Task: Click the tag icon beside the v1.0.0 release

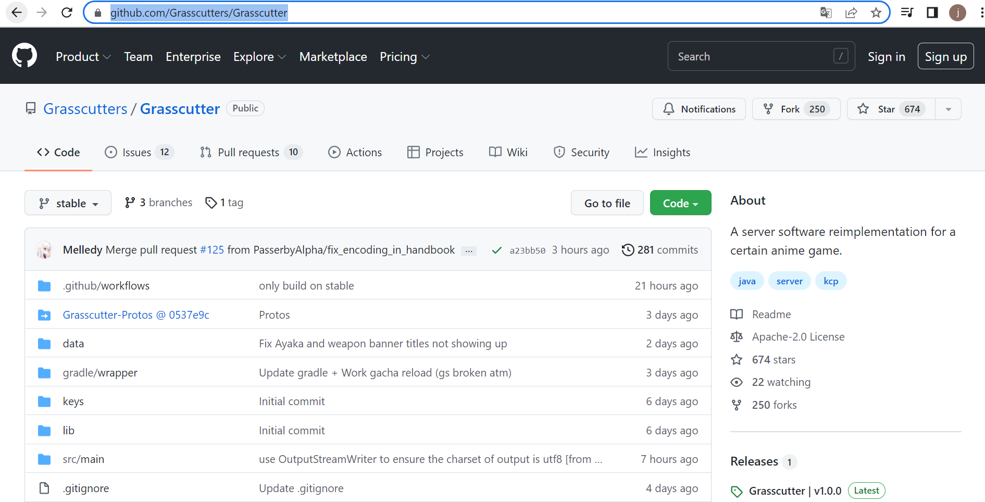Action: click(x=737, y=491)
